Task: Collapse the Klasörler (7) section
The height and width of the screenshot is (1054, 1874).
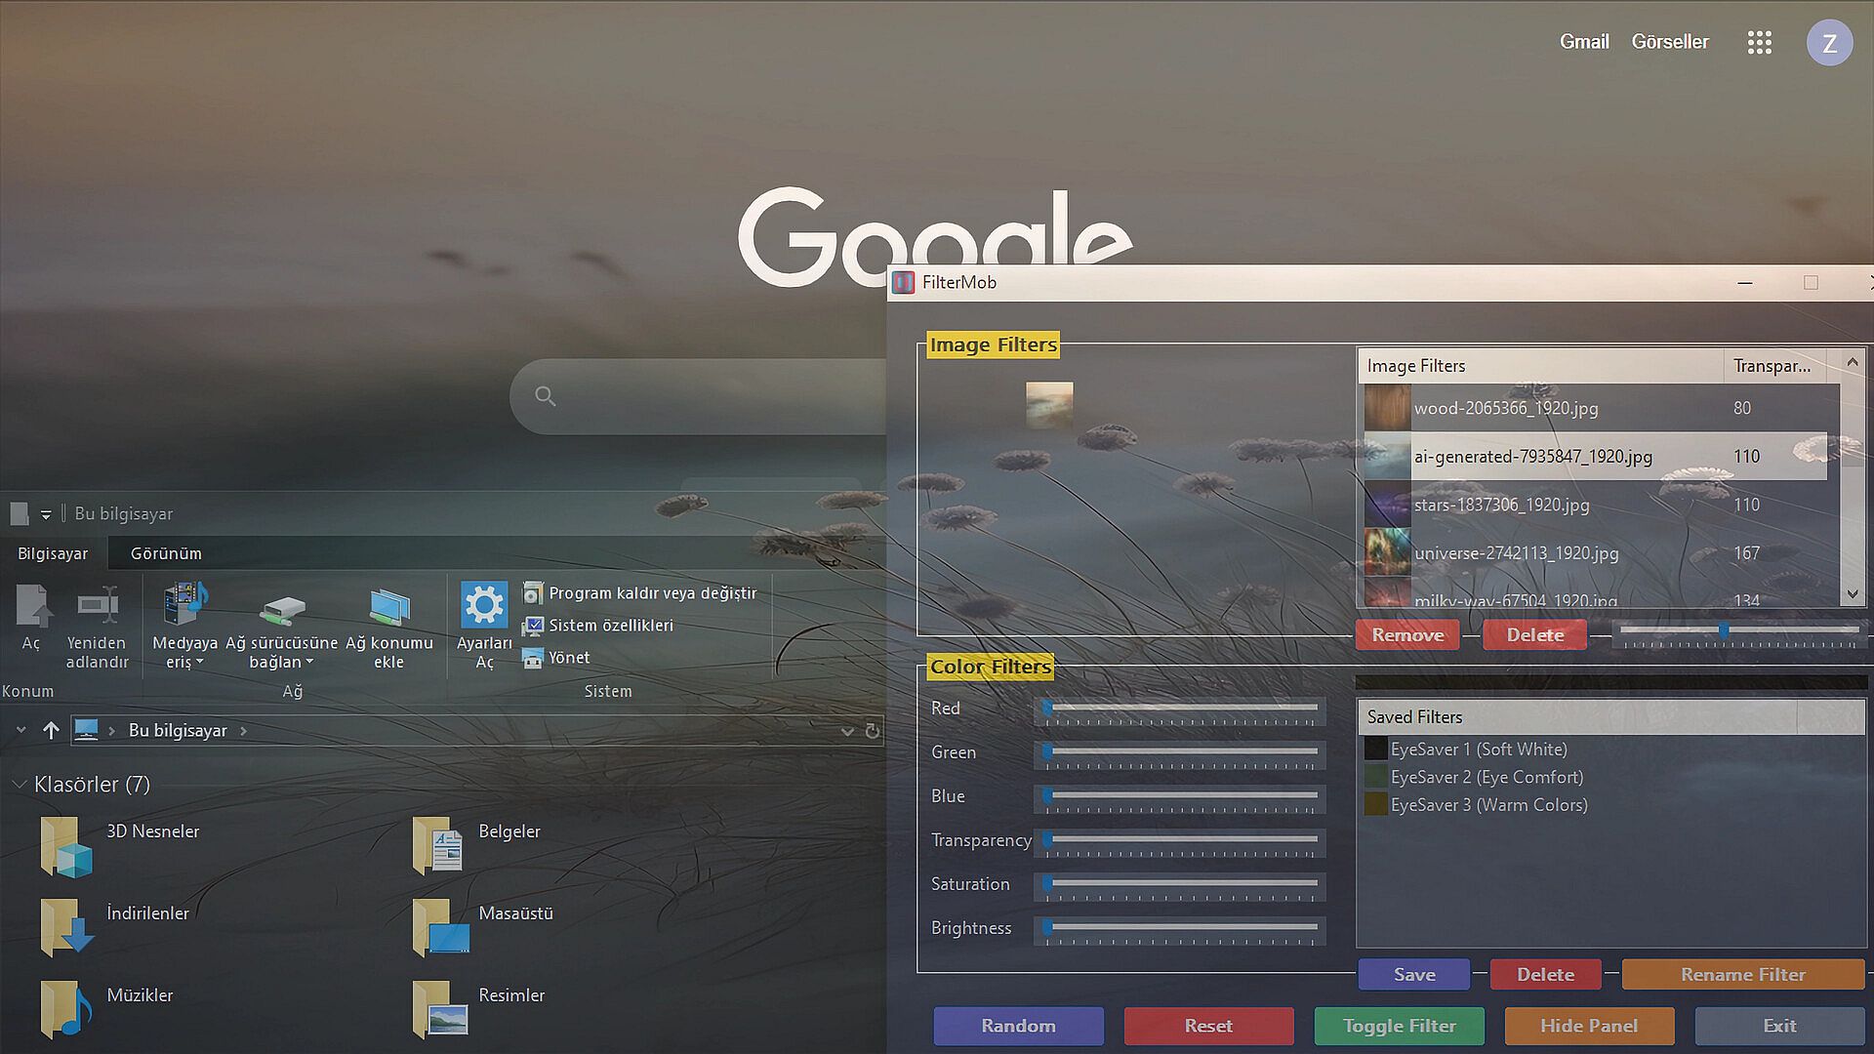Action: pos(19,785)
